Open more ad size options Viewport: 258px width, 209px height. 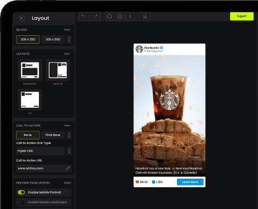point(69,39)
